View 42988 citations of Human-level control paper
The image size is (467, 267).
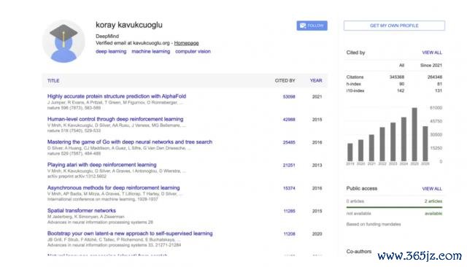[x=289, y=120]
